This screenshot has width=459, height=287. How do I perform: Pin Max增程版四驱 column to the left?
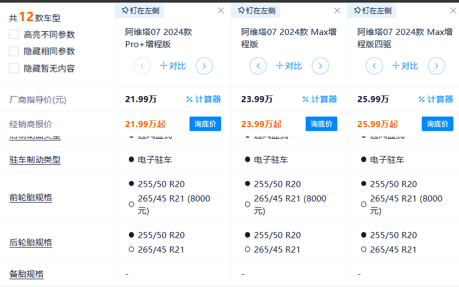[373, 11]
